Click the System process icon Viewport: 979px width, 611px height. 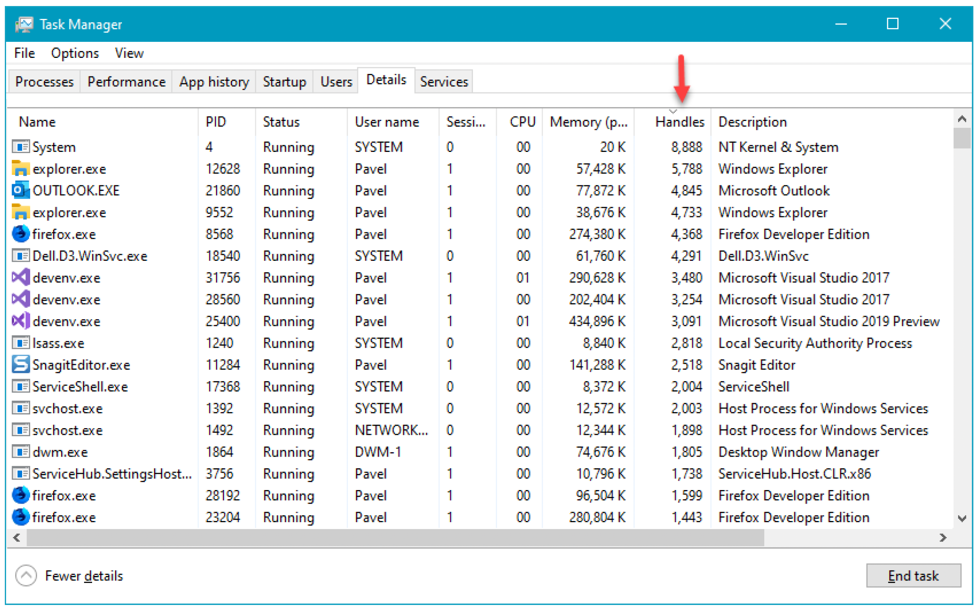click(21, 147)
